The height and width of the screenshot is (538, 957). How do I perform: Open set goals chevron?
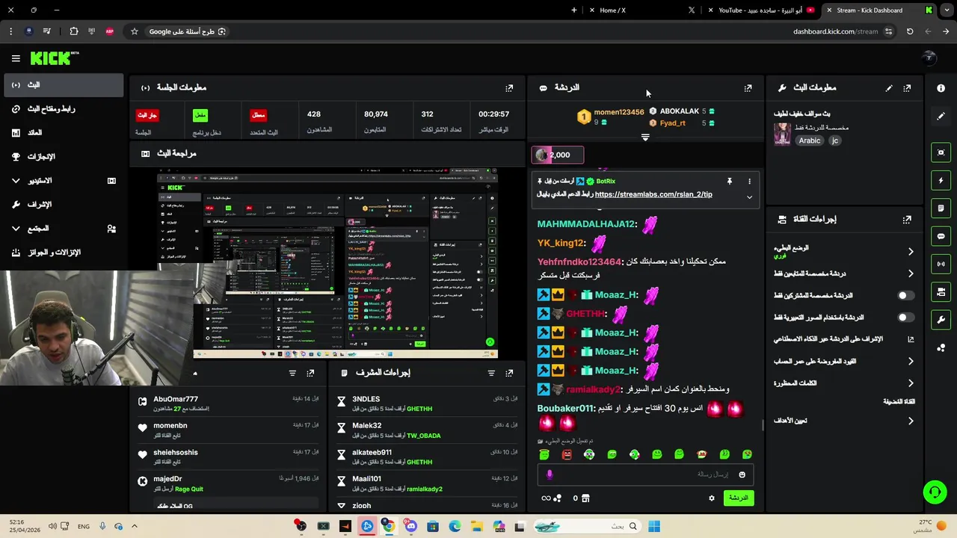click(x=911, y=421)
